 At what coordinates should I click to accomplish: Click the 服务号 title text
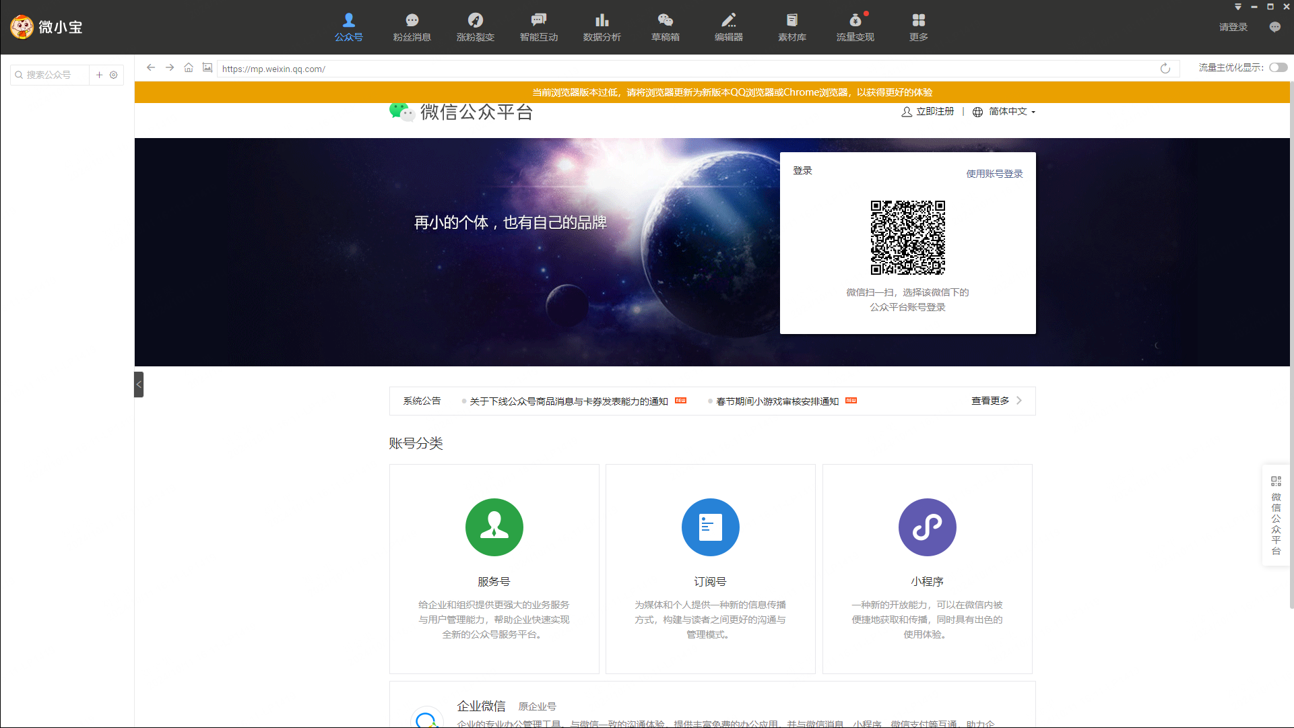(x=494, y=582)
